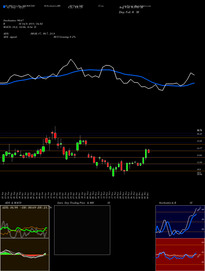
Task: Click the peak of the white price line
Action: (71, 60)
